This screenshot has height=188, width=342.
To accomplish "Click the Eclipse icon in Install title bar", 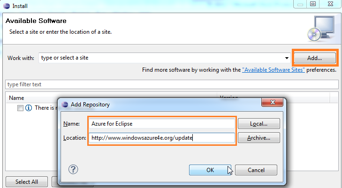I will point(7,6).
